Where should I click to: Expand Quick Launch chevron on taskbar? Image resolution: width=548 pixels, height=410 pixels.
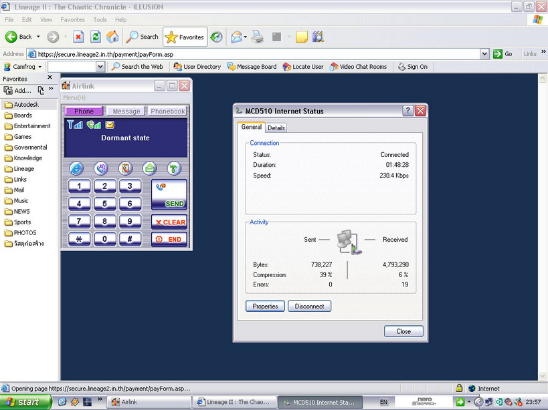tap(100, 399)
